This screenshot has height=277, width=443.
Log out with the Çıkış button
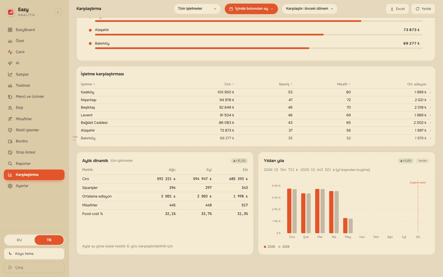[34, 268]
